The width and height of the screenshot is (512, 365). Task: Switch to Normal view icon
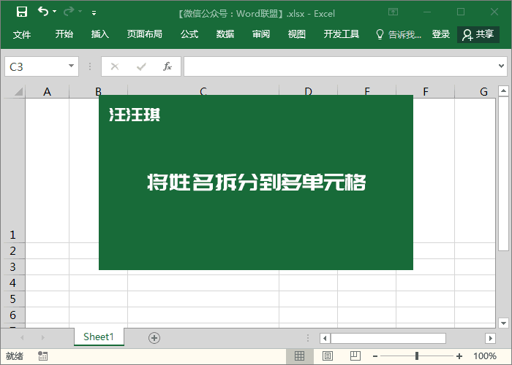tap(299, 356)
